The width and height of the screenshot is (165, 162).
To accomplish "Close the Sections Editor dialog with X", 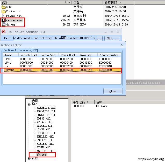I will pos(121,45).
